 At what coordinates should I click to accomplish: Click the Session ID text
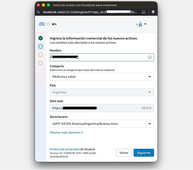73,155
